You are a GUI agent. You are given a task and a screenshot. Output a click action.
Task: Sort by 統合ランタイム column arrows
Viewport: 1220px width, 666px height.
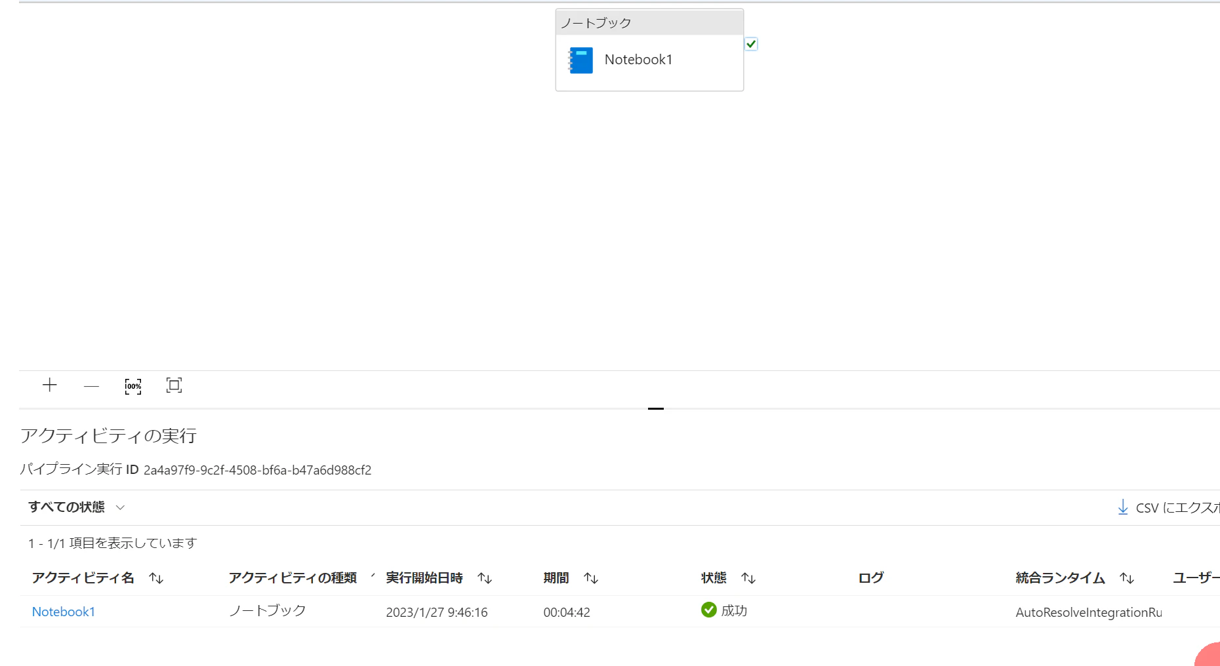(x=1127, y=578)
